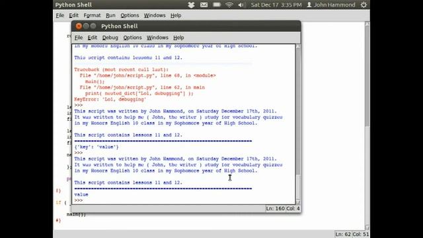Open Options menu in front Python Shell

pyautogui.click(x=132, y=38)
